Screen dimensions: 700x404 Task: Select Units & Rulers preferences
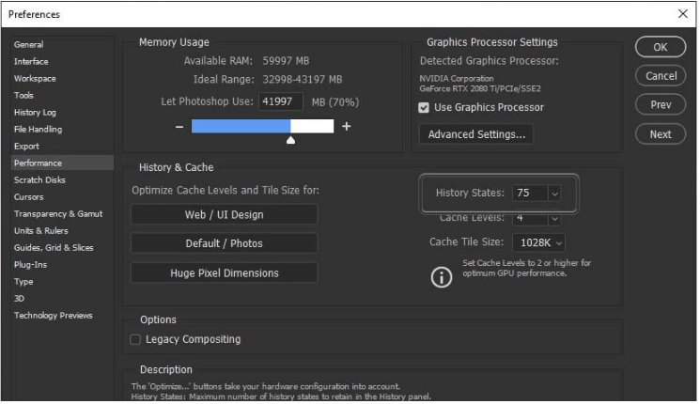pos(41,231)
